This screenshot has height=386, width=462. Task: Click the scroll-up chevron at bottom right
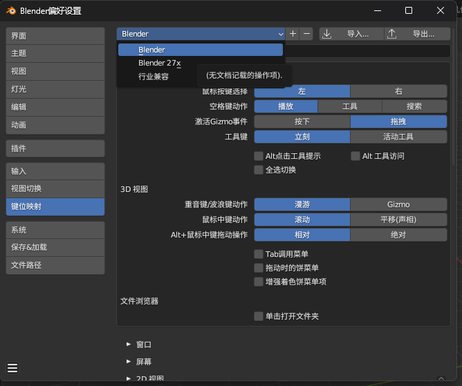(x=441, y=378)
